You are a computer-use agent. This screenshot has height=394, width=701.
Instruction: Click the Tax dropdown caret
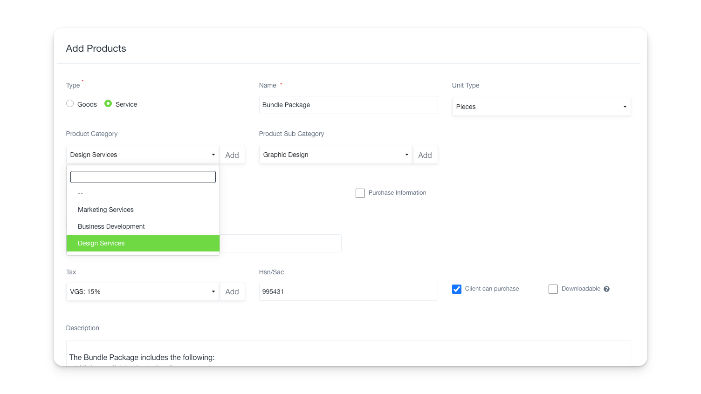pyautogui.click(x=213, y=292)
